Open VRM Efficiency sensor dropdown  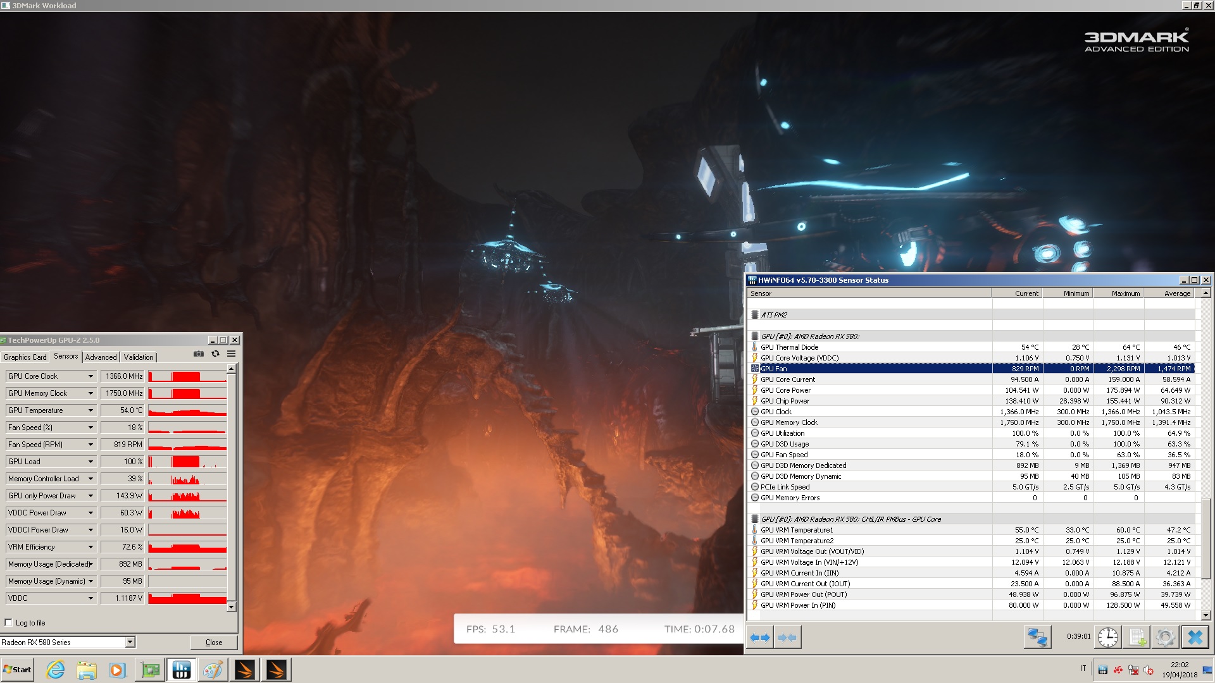[90, 547]
